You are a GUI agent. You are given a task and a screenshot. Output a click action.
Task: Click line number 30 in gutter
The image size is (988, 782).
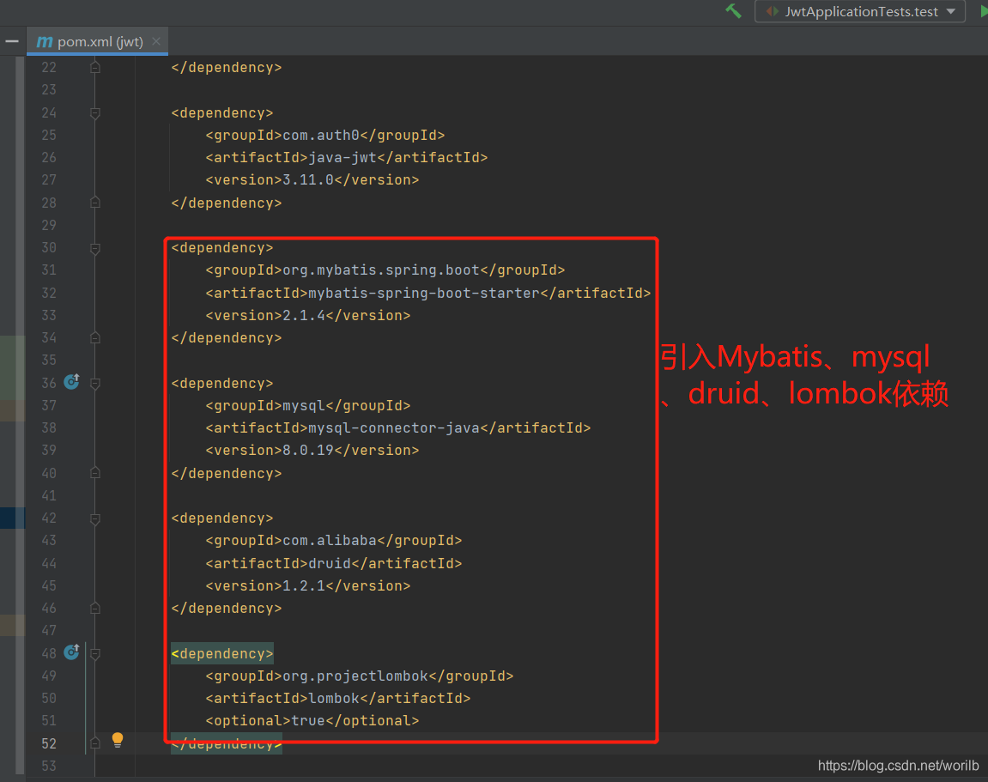tap(49, 247)
